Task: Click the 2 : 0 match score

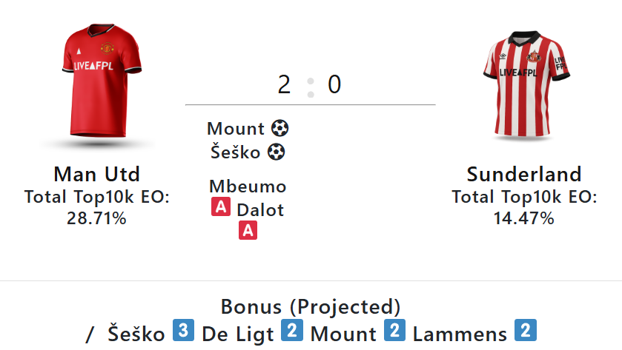Action: [310, 85]
